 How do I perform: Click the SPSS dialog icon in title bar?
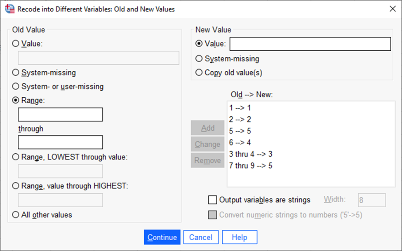click(x=9, y=9)
